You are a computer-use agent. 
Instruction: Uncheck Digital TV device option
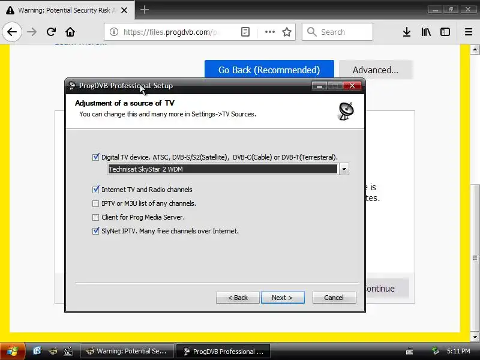tap(96, 157)
